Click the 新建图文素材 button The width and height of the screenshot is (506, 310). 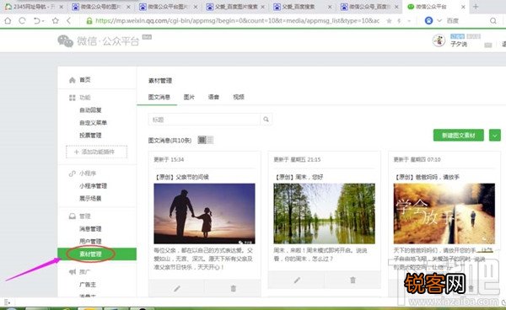458,136
